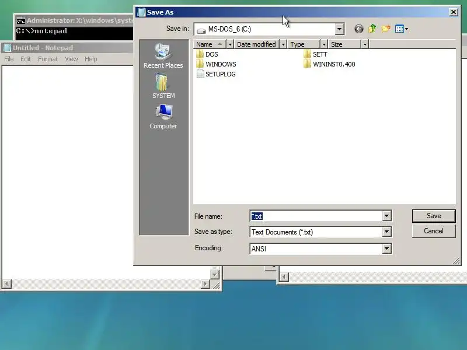Open the Size column filter arrow

pos(365,44)
